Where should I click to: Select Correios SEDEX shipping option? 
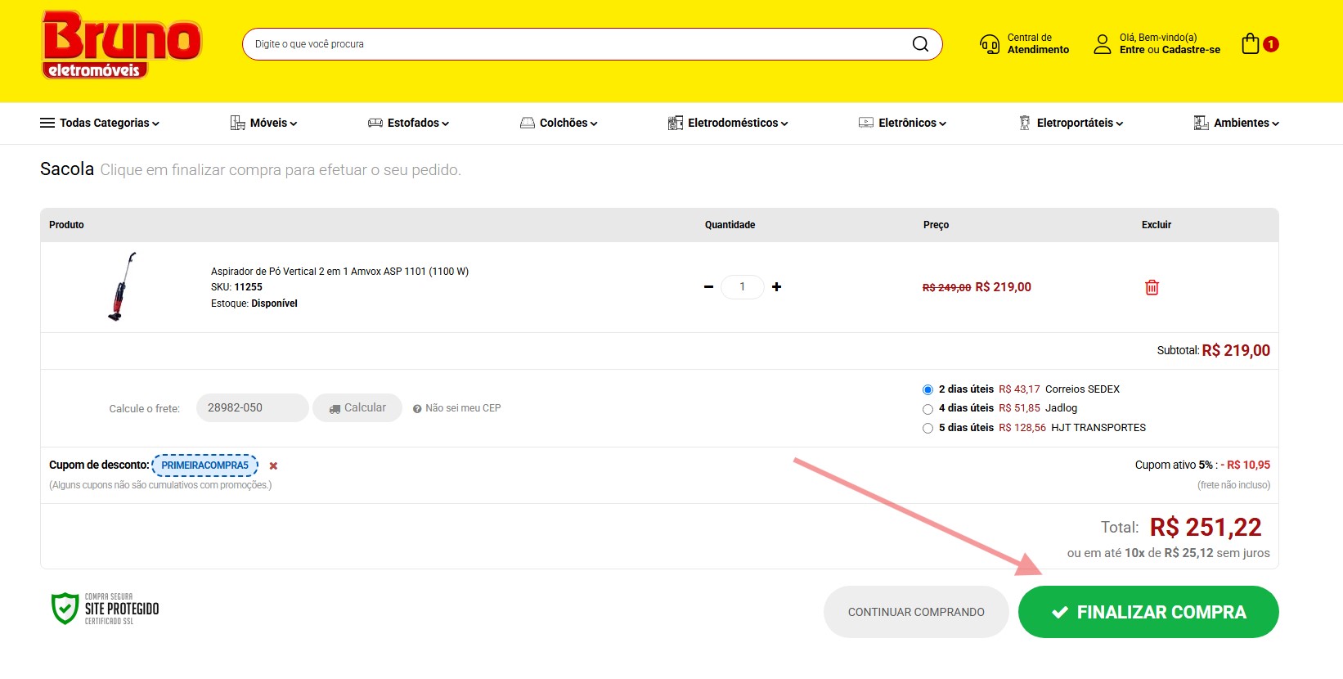(928, 389)
